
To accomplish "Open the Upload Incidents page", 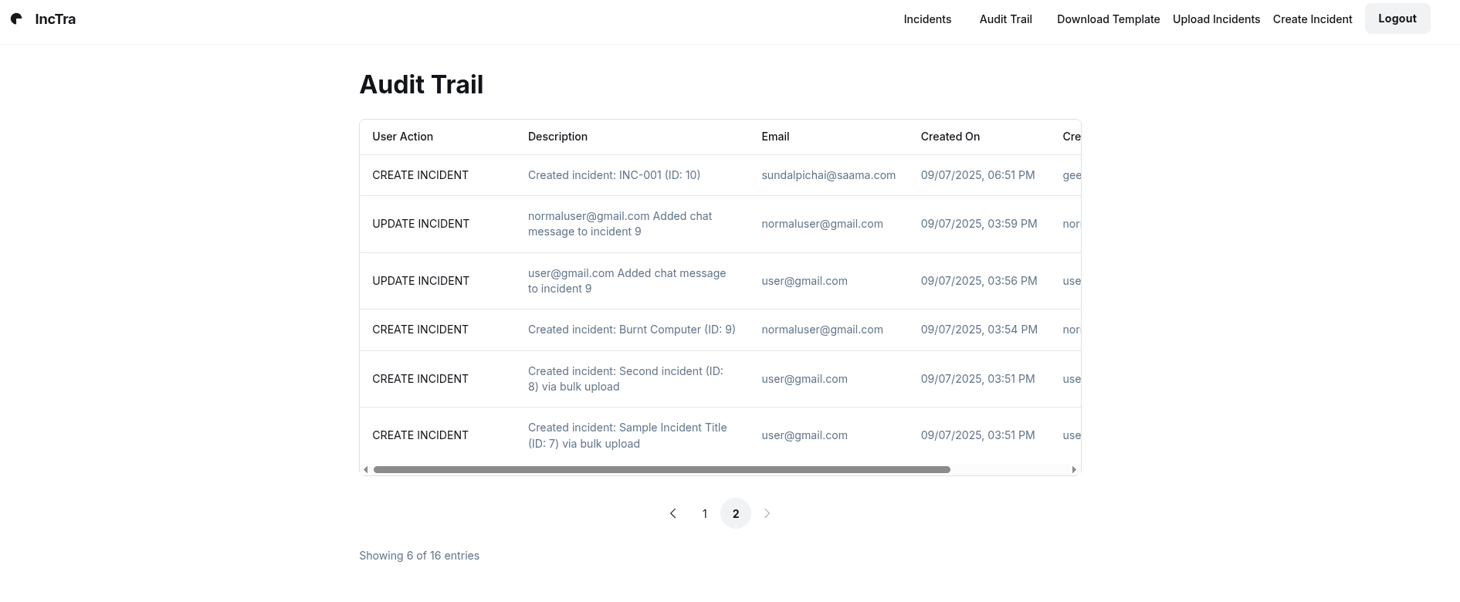I will click(x=1216, y=19).
